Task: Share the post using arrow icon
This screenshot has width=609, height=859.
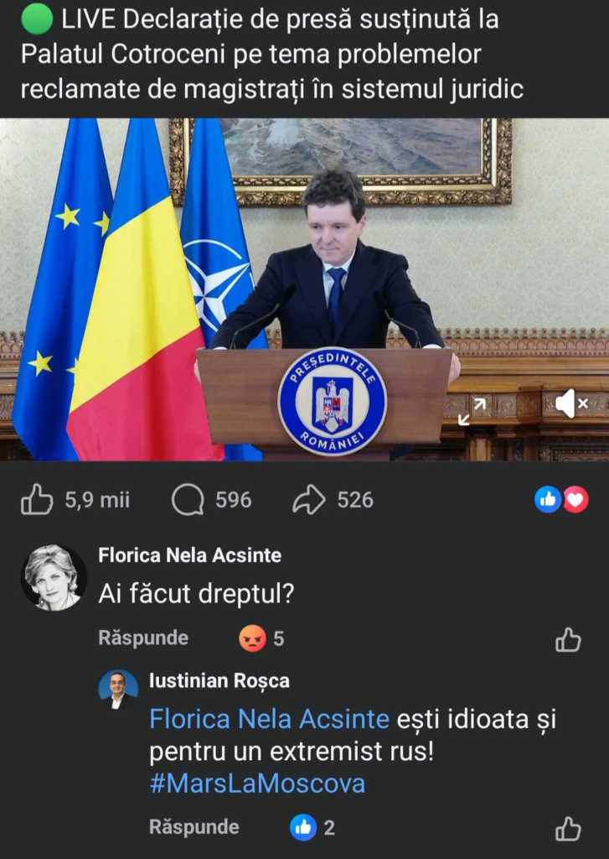Action: (309, 500)
